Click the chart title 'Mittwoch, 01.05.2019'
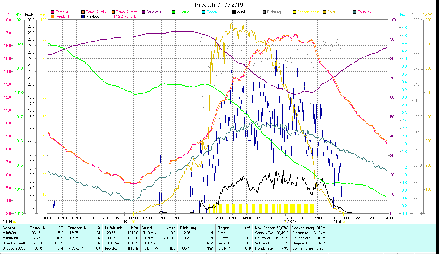The image size is (439, 254). (x=219, y=5)
